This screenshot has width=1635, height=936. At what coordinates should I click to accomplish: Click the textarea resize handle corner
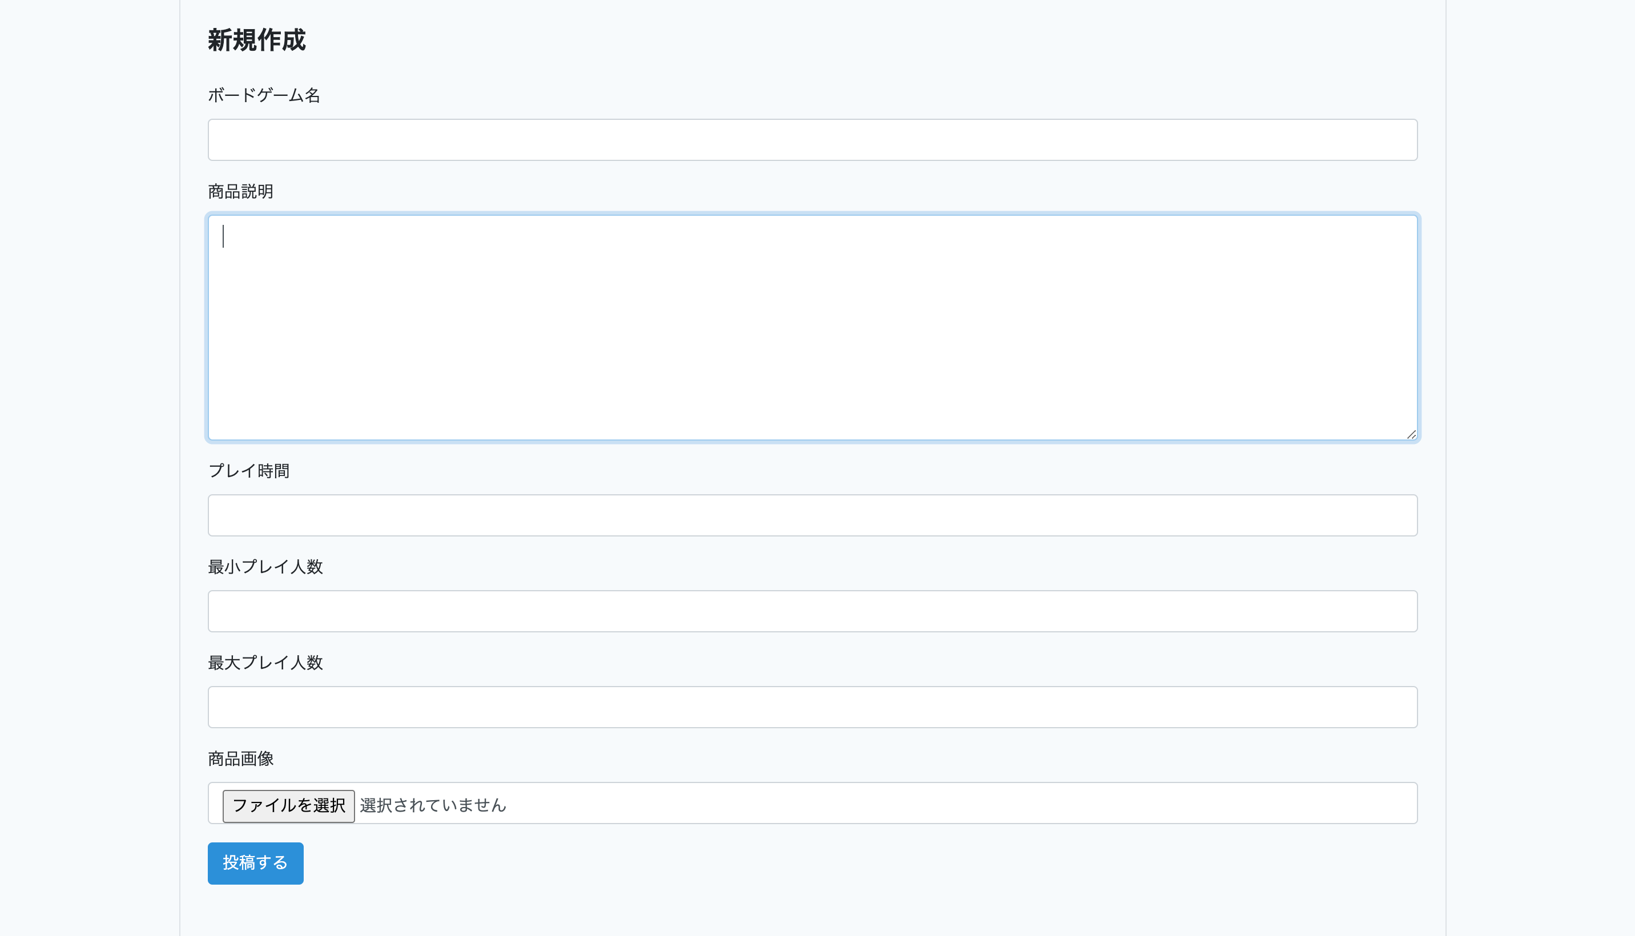click(1411, 434)
